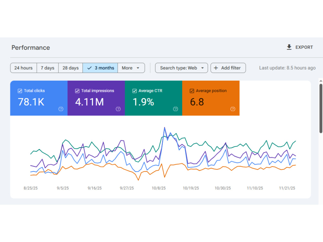The height and width of the screenshot is (242, 323).
Task: Open the Search type: Web dropdown
Action: [181, 68]
